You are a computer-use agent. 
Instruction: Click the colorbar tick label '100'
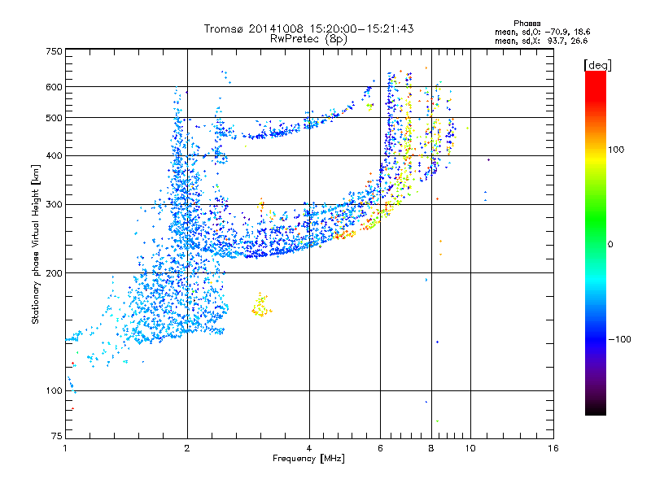pyautogui.click(x=616, y=150)
